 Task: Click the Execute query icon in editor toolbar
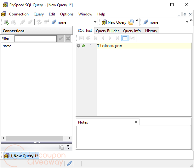coord(81,38)
